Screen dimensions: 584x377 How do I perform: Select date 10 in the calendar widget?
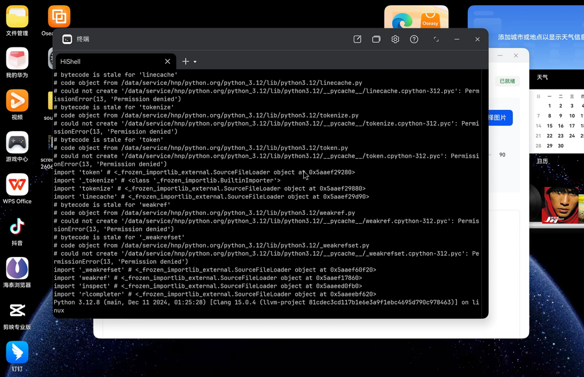(x=572, y=116)
